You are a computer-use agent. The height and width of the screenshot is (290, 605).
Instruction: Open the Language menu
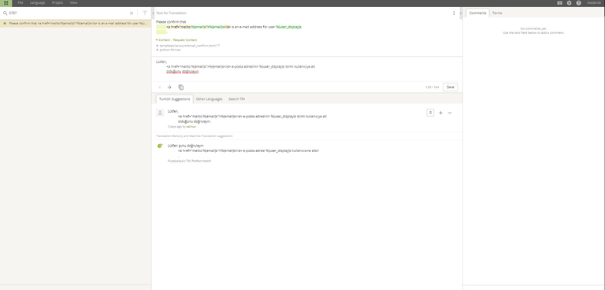coord(38,2)
